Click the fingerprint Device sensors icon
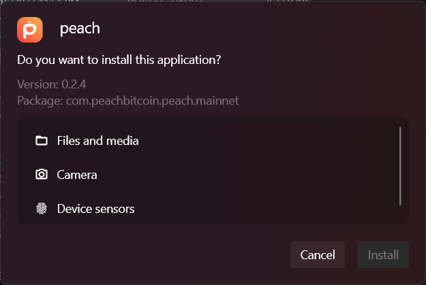 (x=42, y=209)
